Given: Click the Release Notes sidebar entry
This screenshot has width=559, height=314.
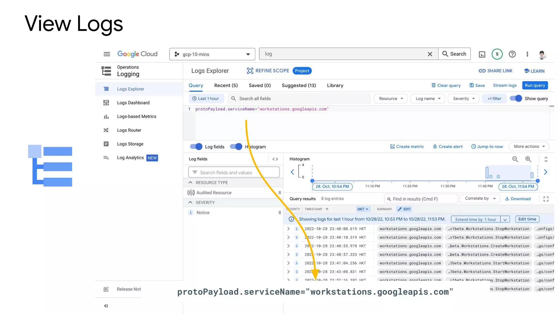Looking at the screenshot, I should [123, 289].
